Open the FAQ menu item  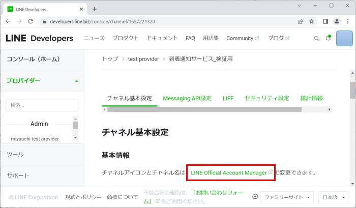[190, 38]
